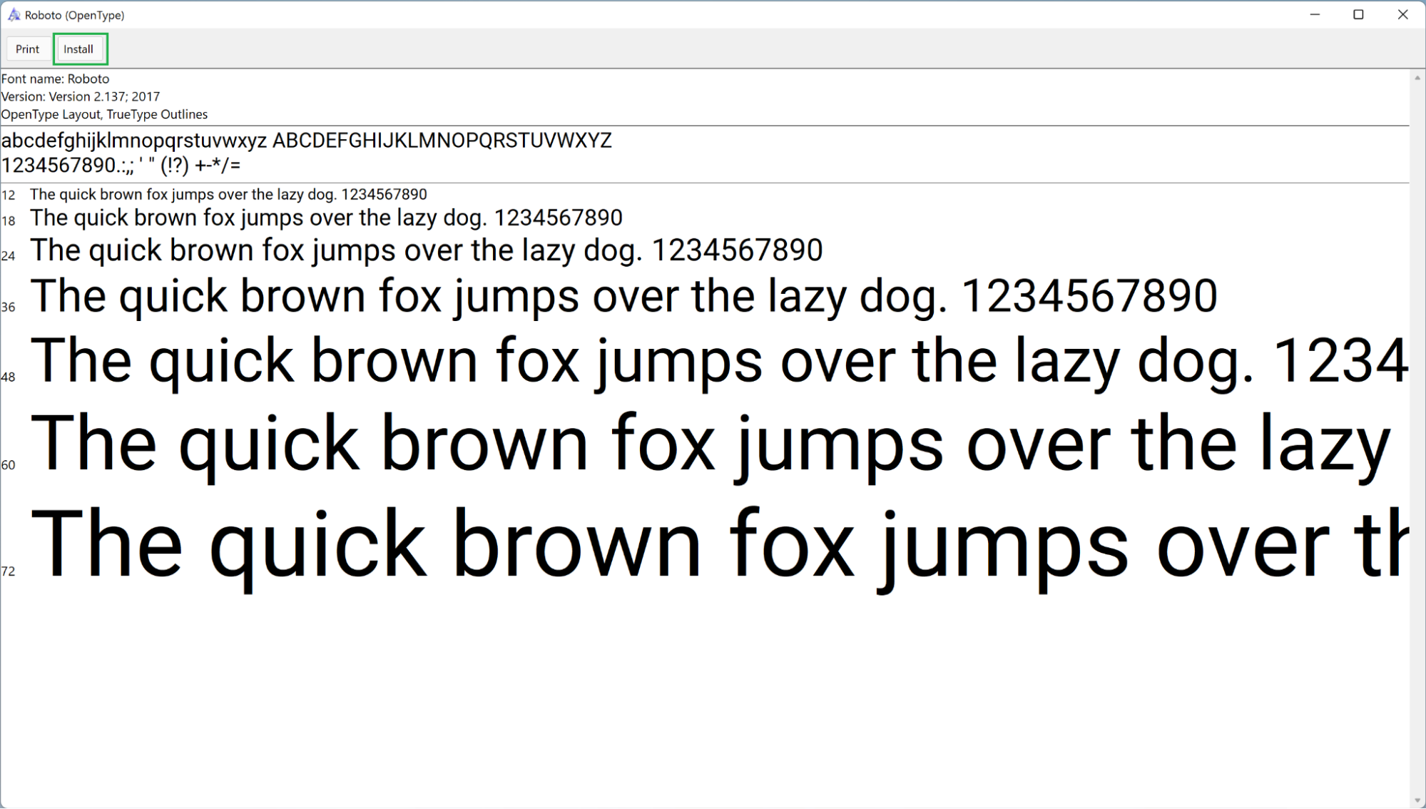Click the size label '36'
1426x809 pixels.
9,307
